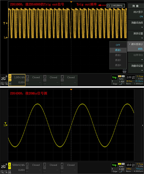Click channel 2 badge in ZDS1000 bar
This screenshot has width=144, height=174.
[x=27, y=77]
